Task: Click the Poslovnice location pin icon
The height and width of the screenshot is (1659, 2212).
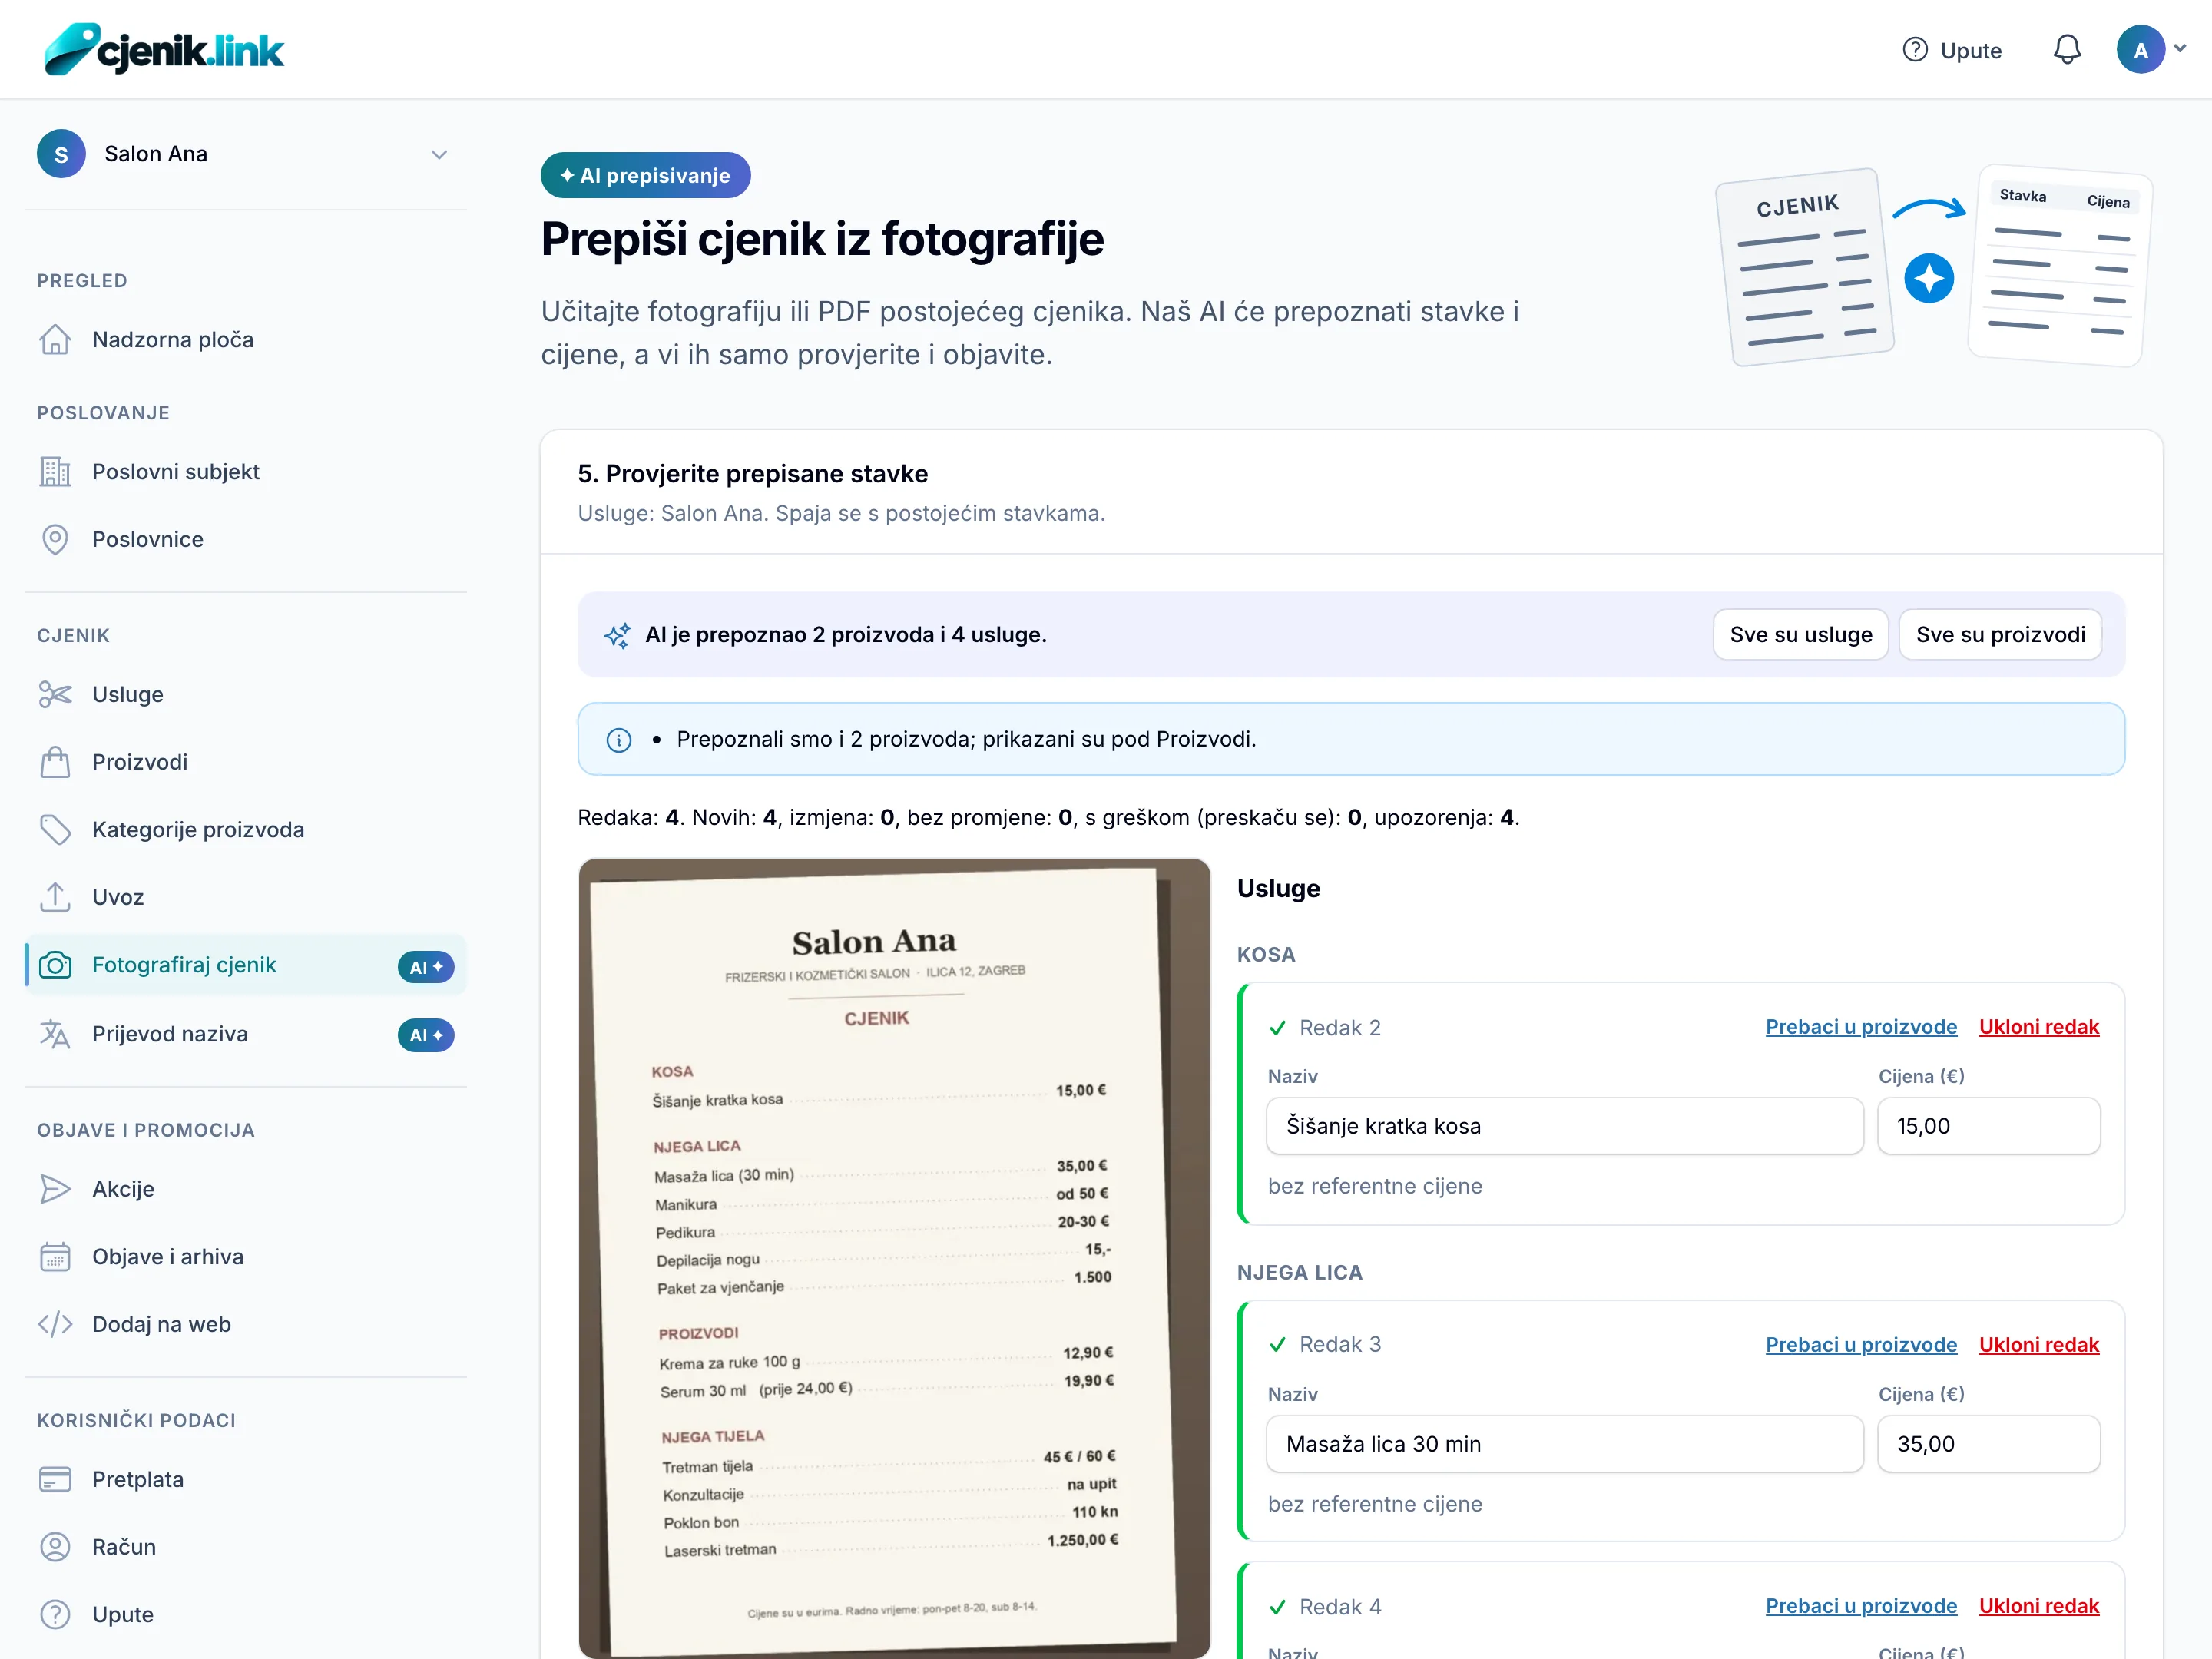Action: click(55, 540)
